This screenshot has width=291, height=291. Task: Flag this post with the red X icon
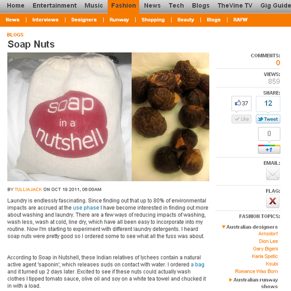[x=272, y=201]
